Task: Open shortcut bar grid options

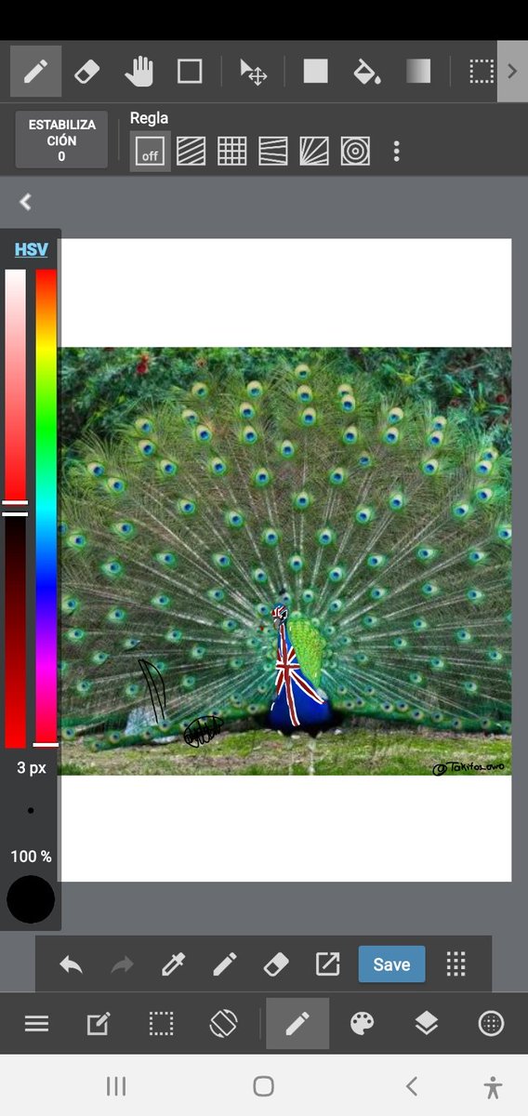Action: tap(455, 964)
